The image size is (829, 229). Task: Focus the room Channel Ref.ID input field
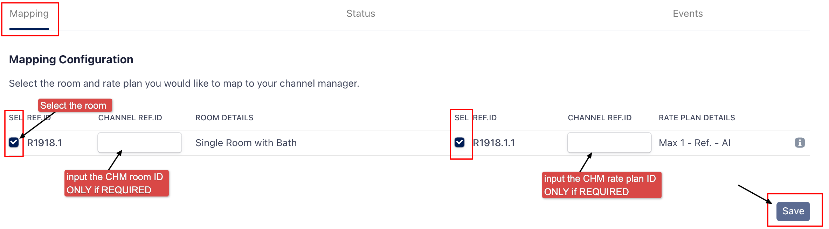click(x=139, y=143)
